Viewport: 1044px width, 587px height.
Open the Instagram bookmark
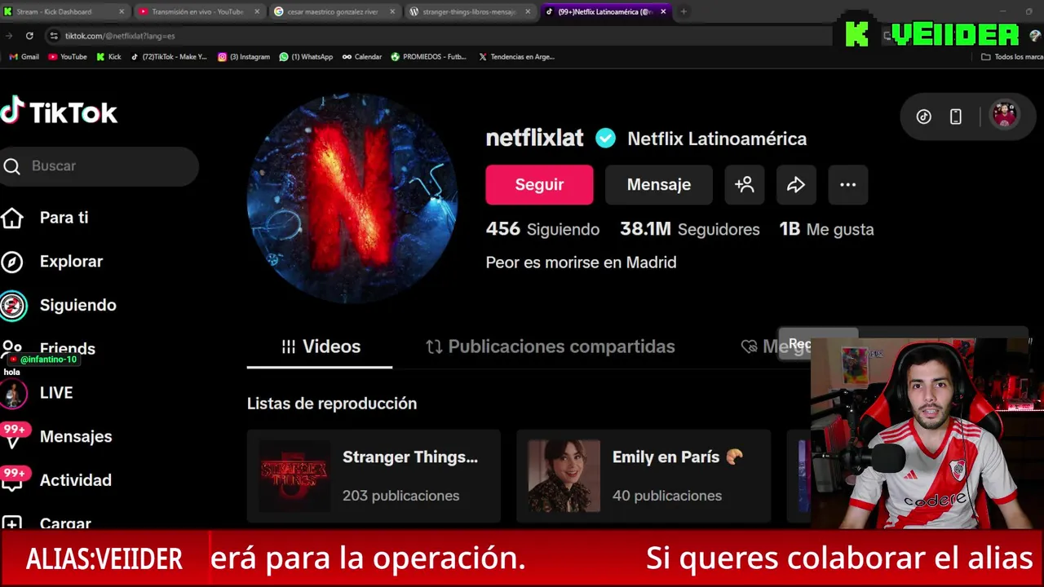pos(244,57)
